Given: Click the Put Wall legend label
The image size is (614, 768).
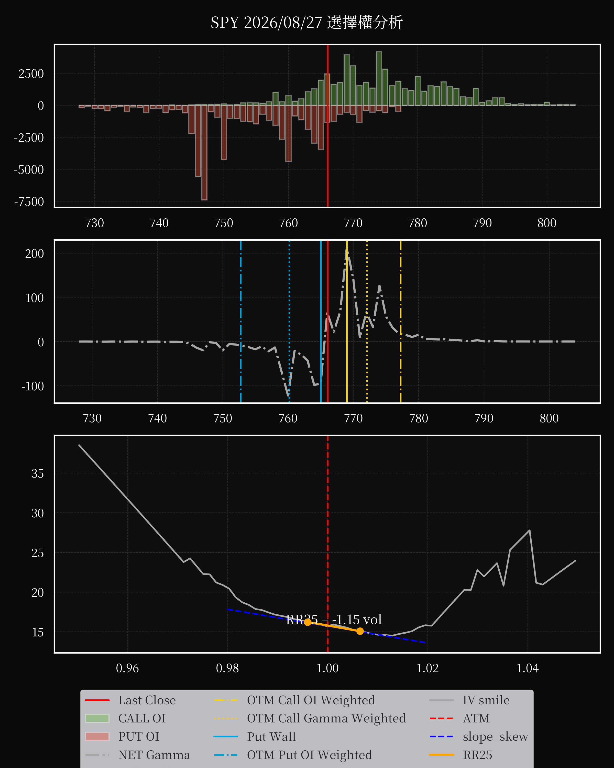Looking at the screenshot, I should [x=272, y=736].
